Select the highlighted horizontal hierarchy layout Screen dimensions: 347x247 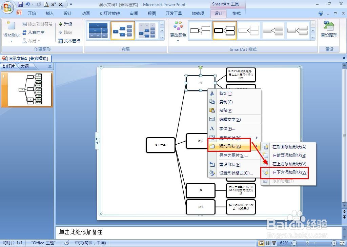[x=123, y=30]
